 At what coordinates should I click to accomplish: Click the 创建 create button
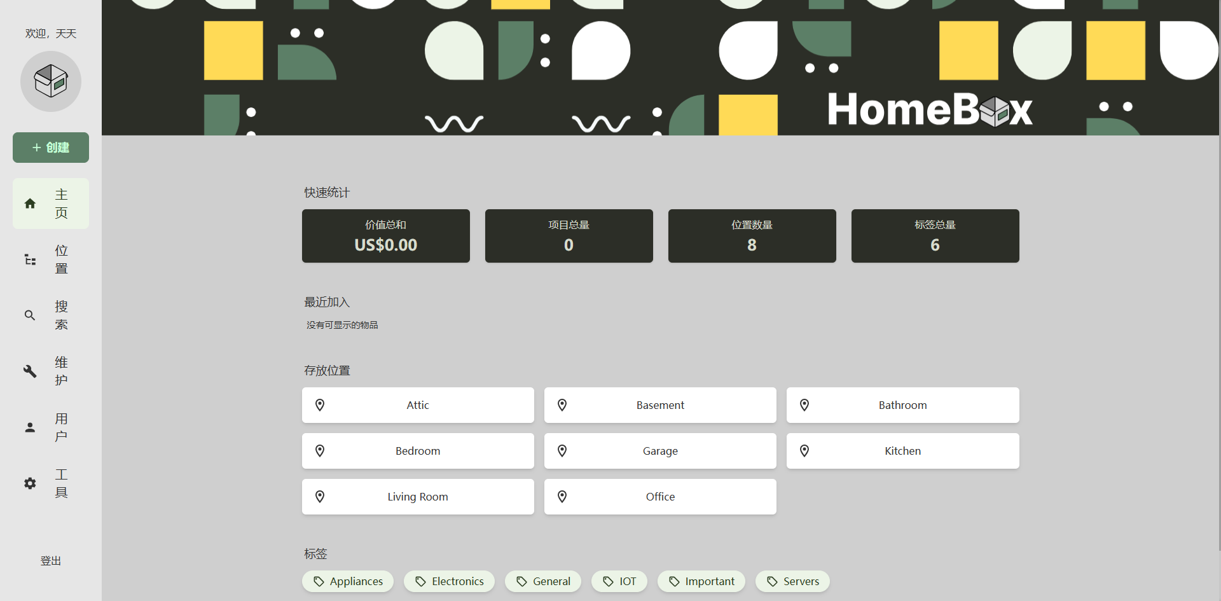click(x=51, y=148)
